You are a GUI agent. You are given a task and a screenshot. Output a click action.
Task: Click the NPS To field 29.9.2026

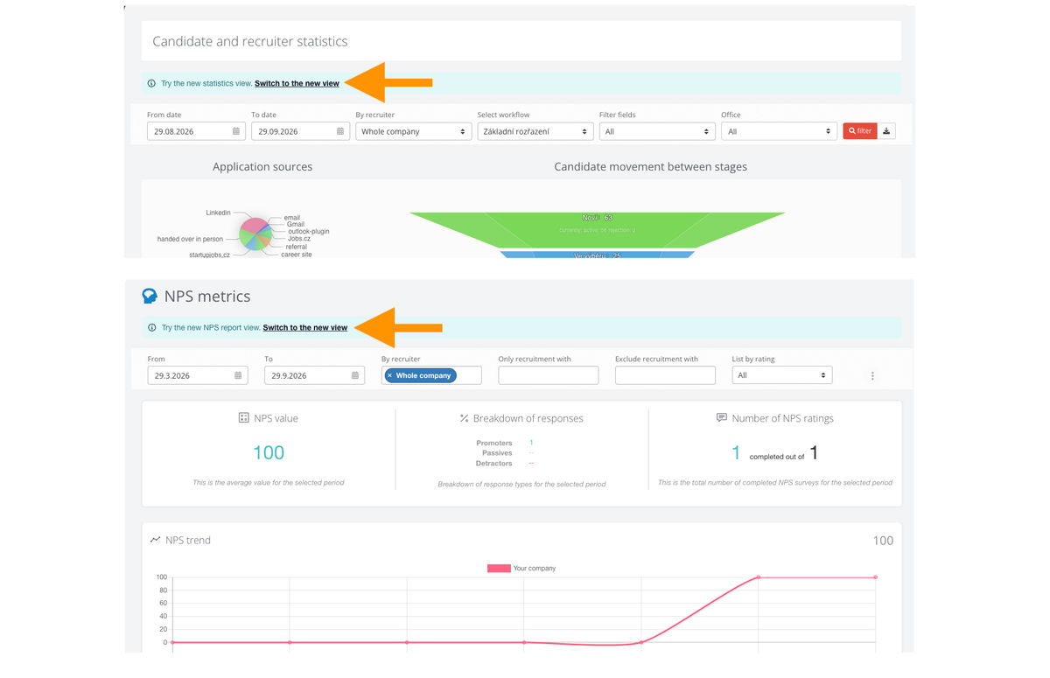tap(314, 375)
